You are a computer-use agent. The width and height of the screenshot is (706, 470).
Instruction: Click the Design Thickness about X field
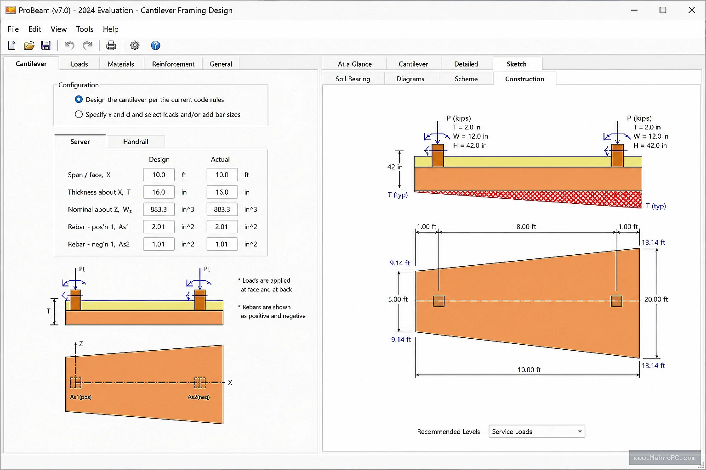tap(159, 192)
